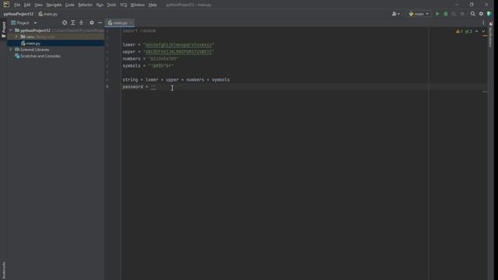Go to next highlighted error arrow
Screen dimensions: 498x280
point(483,31)
